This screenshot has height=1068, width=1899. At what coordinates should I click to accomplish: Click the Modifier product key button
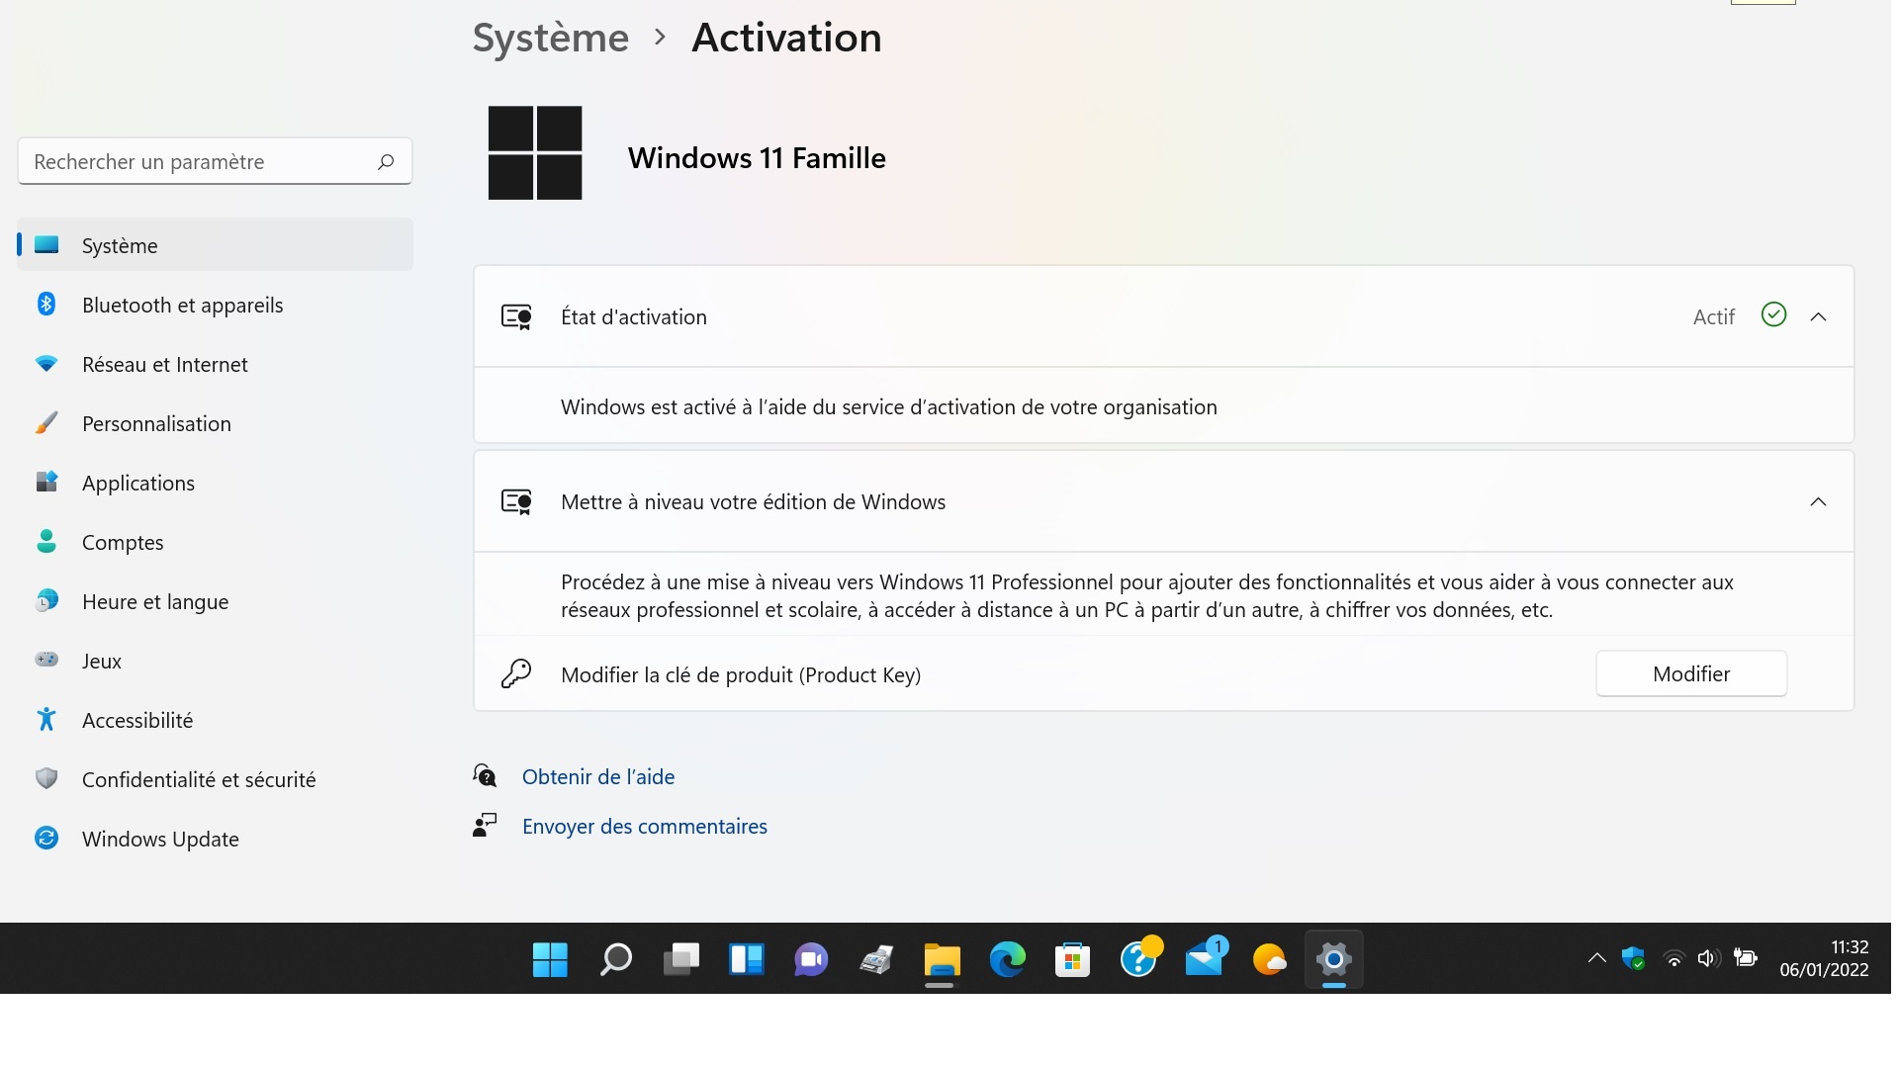[x=1690, y=673]
